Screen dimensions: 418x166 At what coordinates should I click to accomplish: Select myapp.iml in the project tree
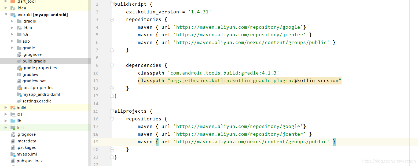27,154
